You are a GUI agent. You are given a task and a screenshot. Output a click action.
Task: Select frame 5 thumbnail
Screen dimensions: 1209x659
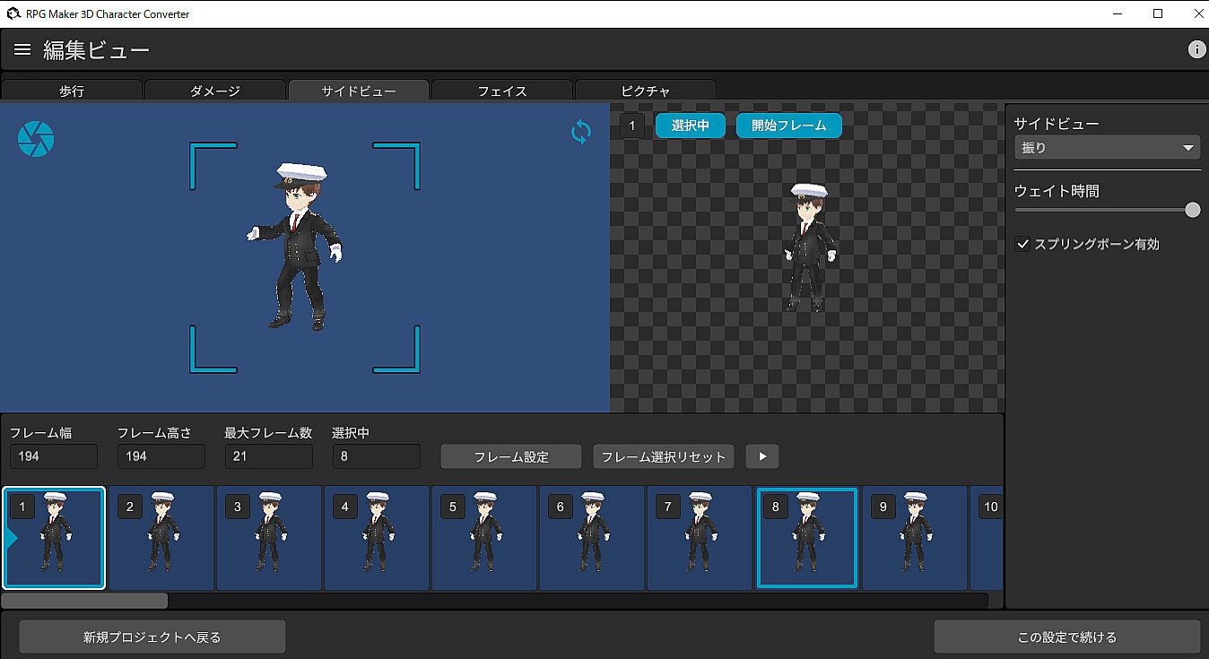tap(484, 538)
